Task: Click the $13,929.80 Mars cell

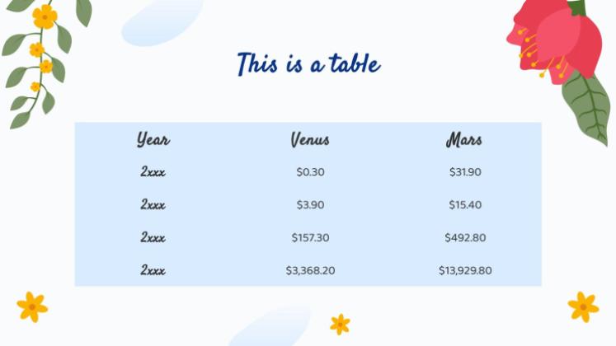Action: [x=465, y=271]
